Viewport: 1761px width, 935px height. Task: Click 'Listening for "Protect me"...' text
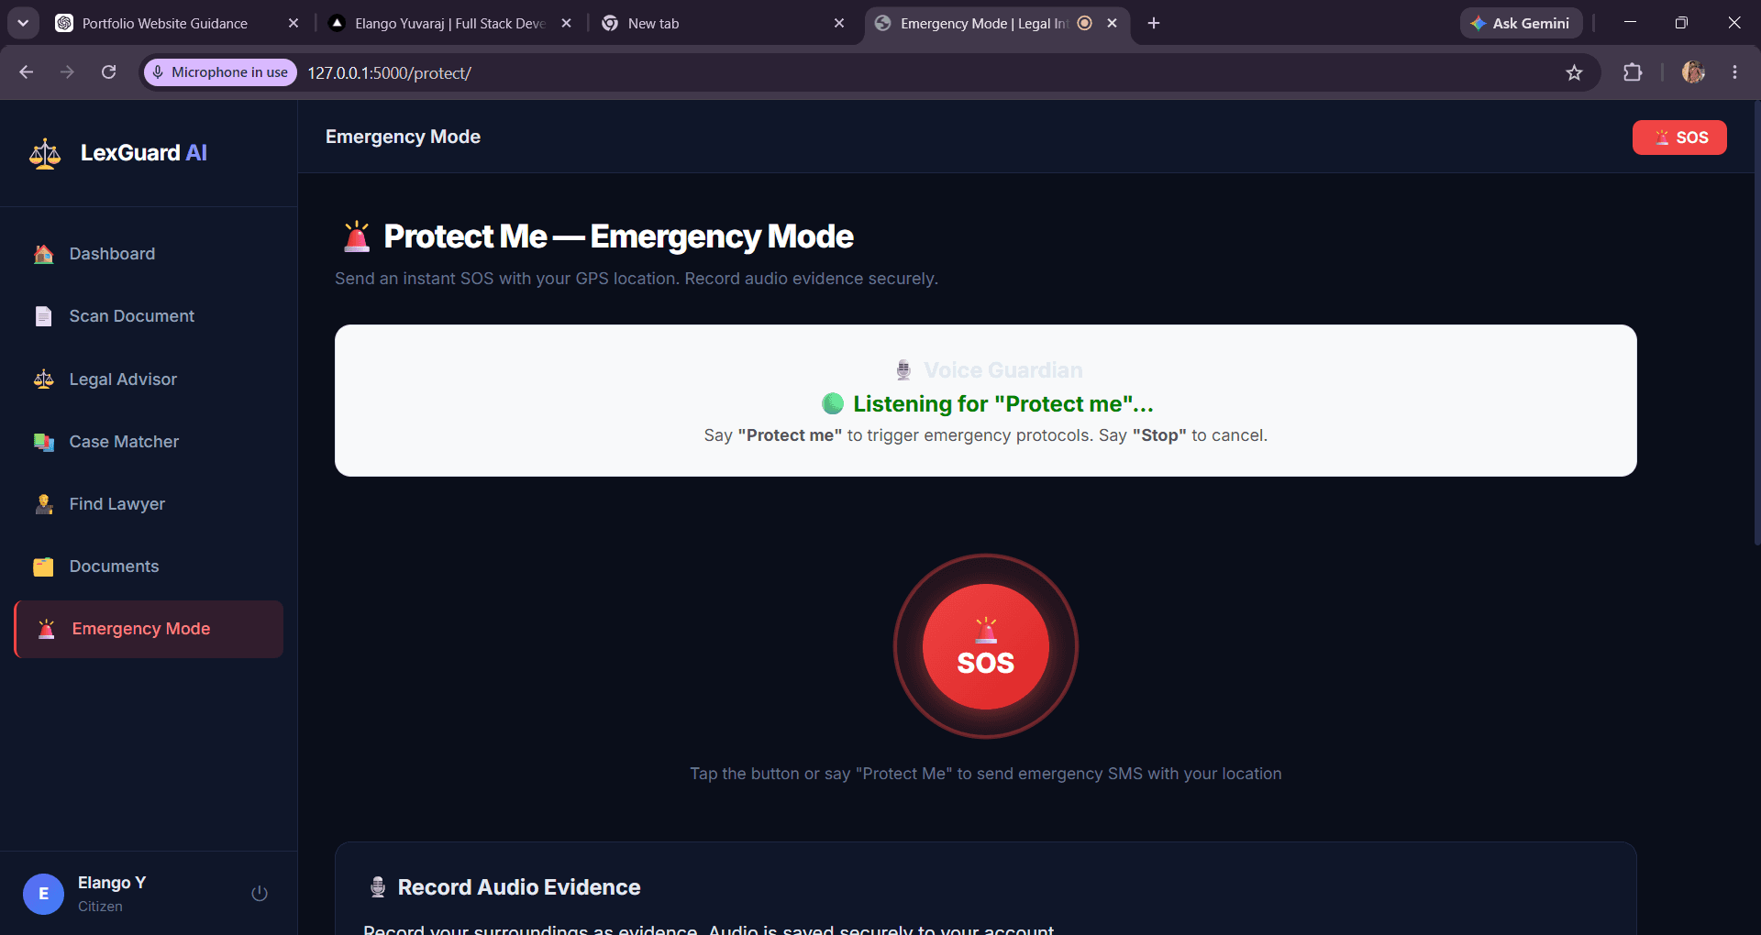coord(1003,404)
